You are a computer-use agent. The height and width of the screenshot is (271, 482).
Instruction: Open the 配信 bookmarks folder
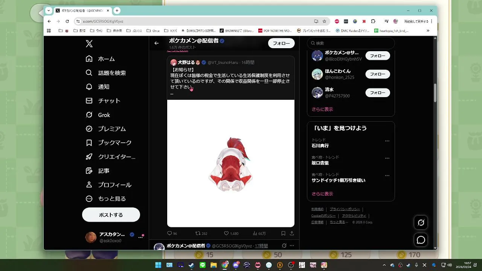click(79, 31)
